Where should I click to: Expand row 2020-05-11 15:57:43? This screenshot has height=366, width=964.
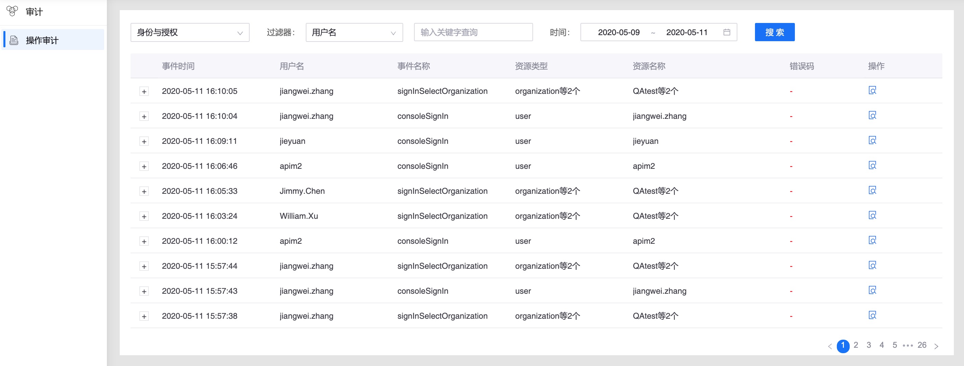tap(144, 292)
